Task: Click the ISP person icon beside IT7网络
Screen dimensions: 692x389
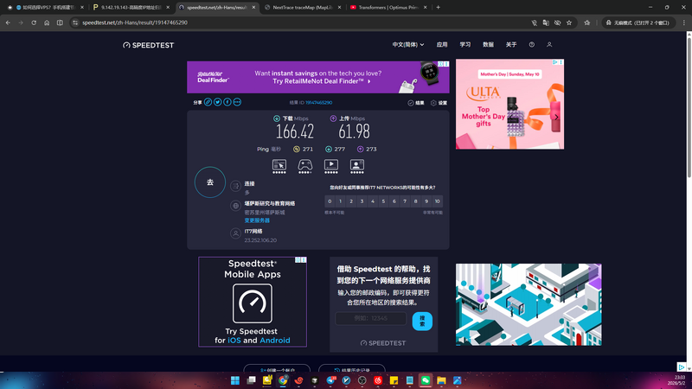Action: pos(235,233)
